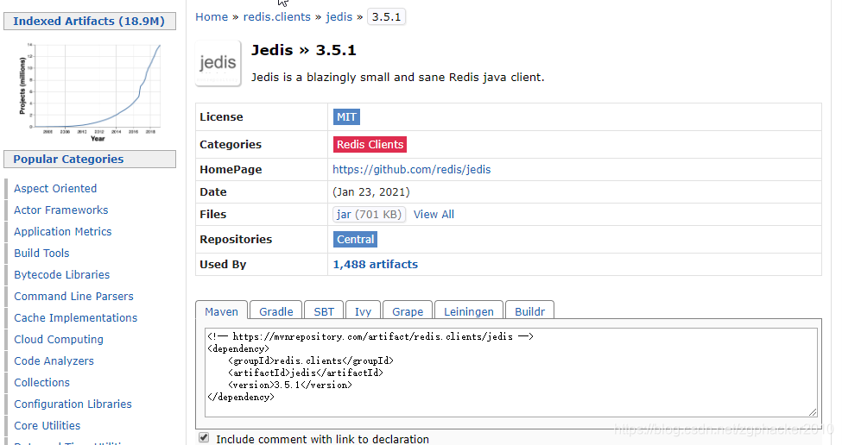Open Build Tools category
The width and height of the screenshot is (842, 445).
[41, 253]
